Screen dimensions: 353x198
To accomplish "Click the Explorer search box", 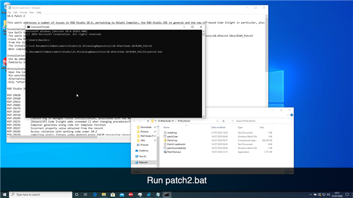I will 260,121.
